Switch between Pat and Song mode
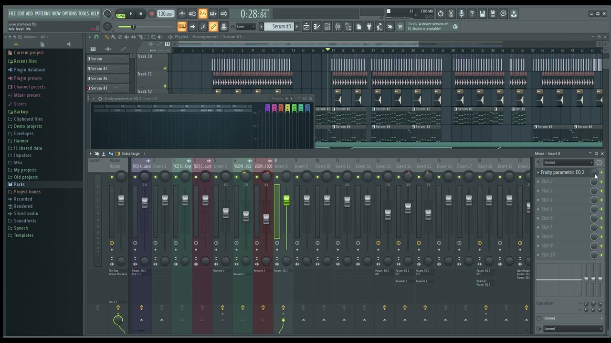This screenshot has height=343, width=611. [x=121, y=14]
